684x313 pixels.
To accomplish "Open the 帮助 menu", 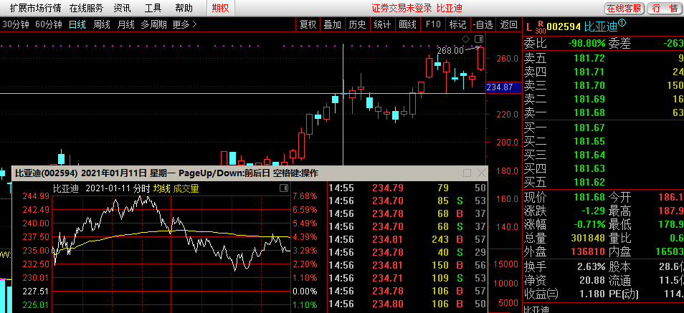I will click(184, 8).
